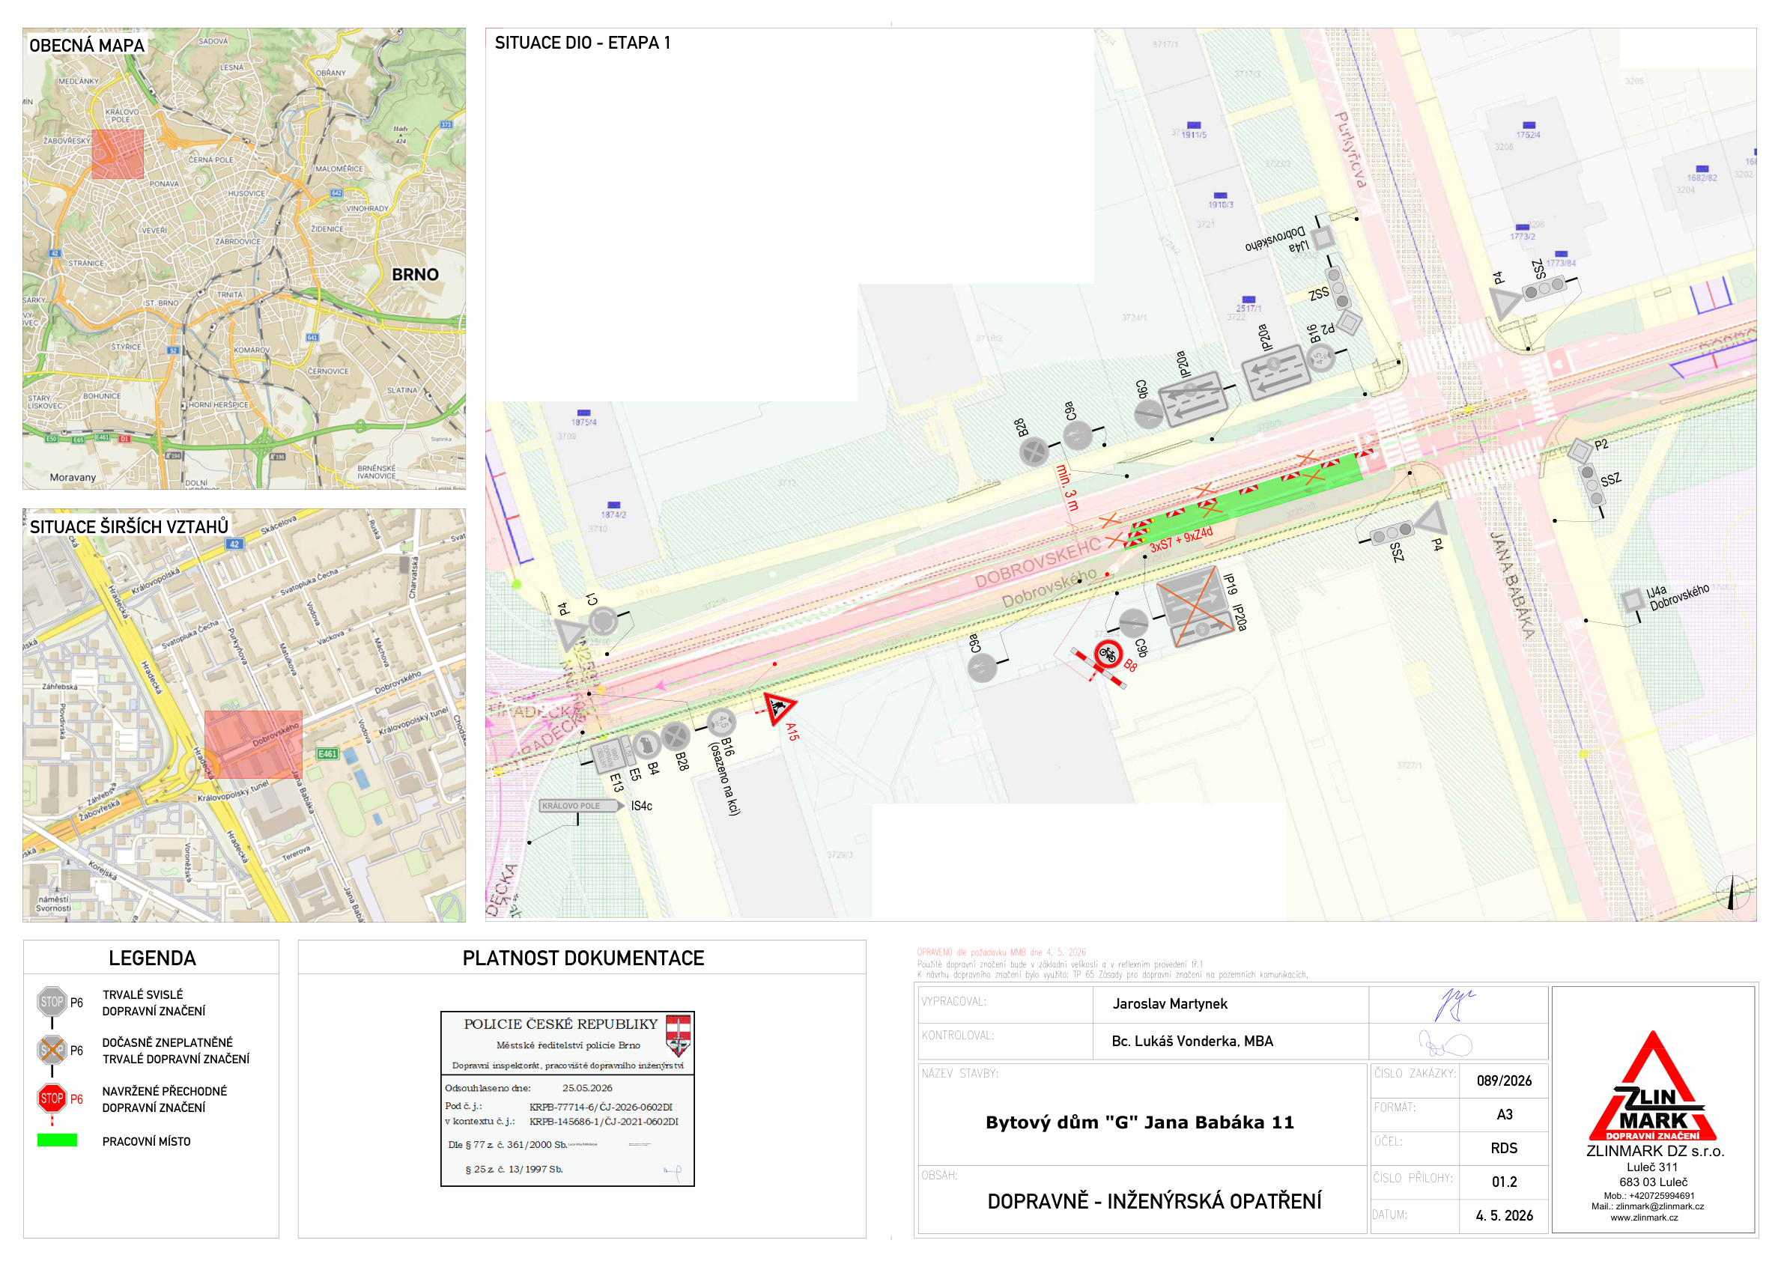Click the purpose value RDS
The height and width of the screenshot is (1261, 1784).
(x=1505, y=1148)
